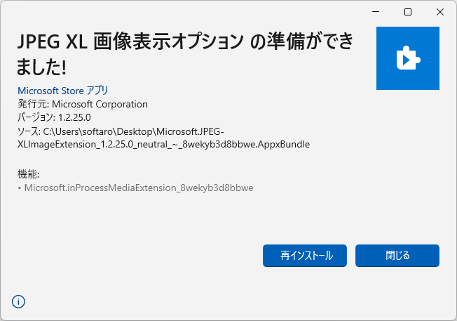Click the bullet before the capability entry
The image size is (457, 321).
click(x=20, y=188)
